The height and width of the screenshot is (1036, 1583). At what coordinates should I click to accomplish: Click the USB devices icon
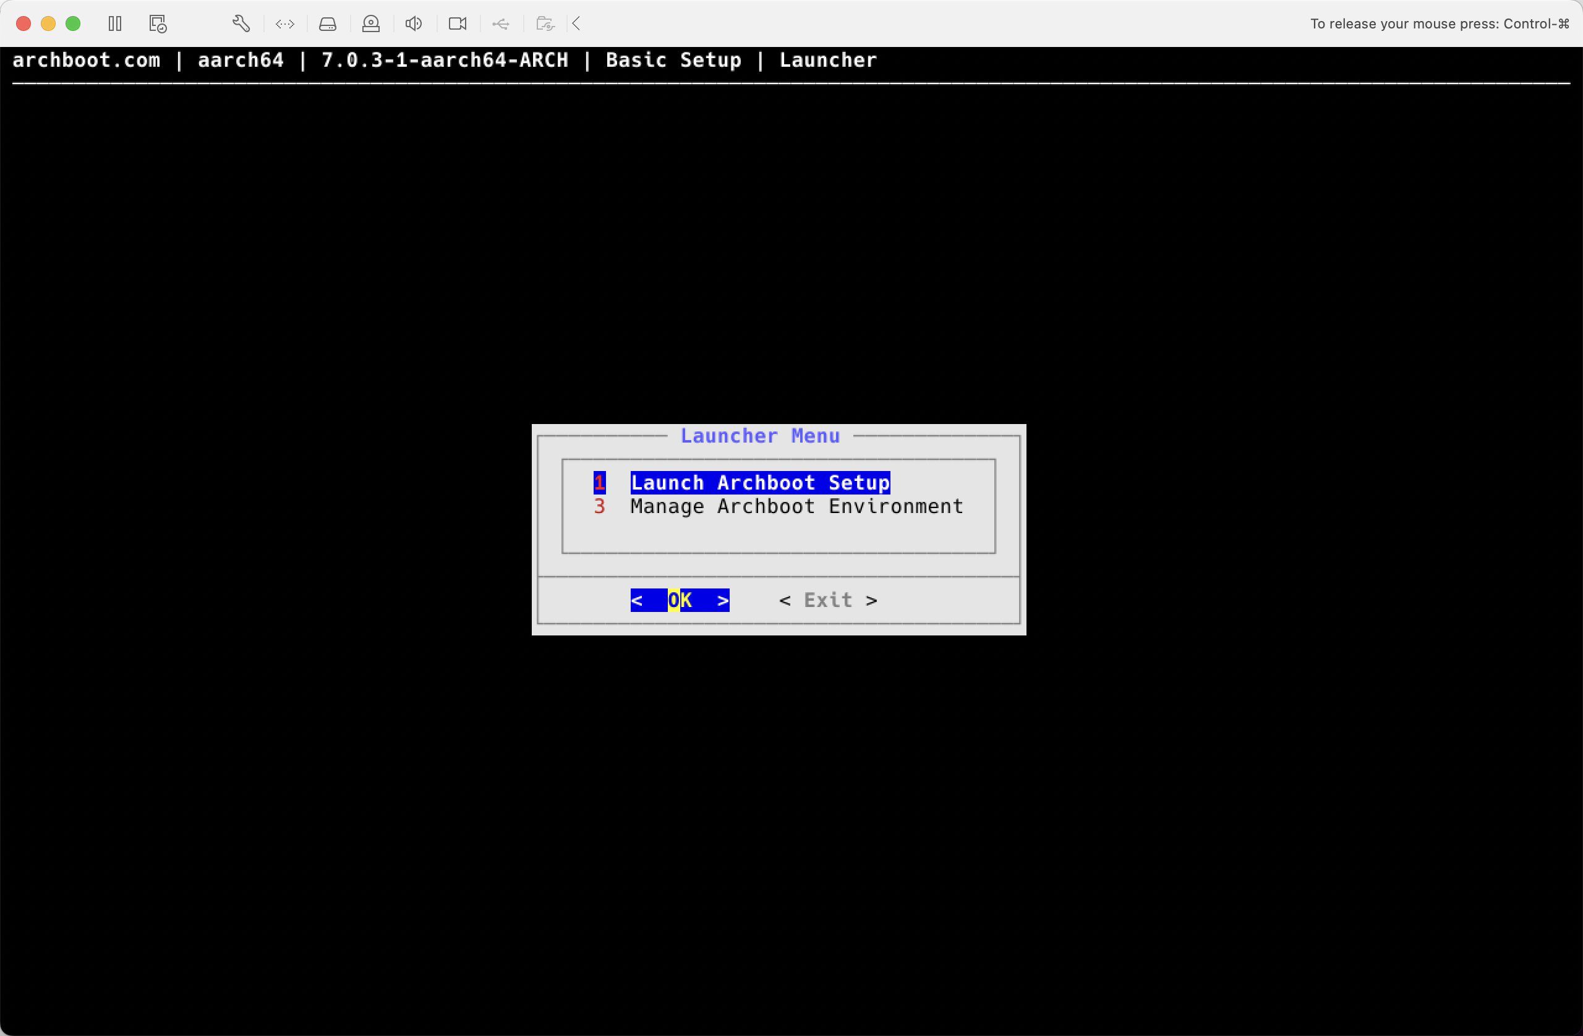(501, 24)
